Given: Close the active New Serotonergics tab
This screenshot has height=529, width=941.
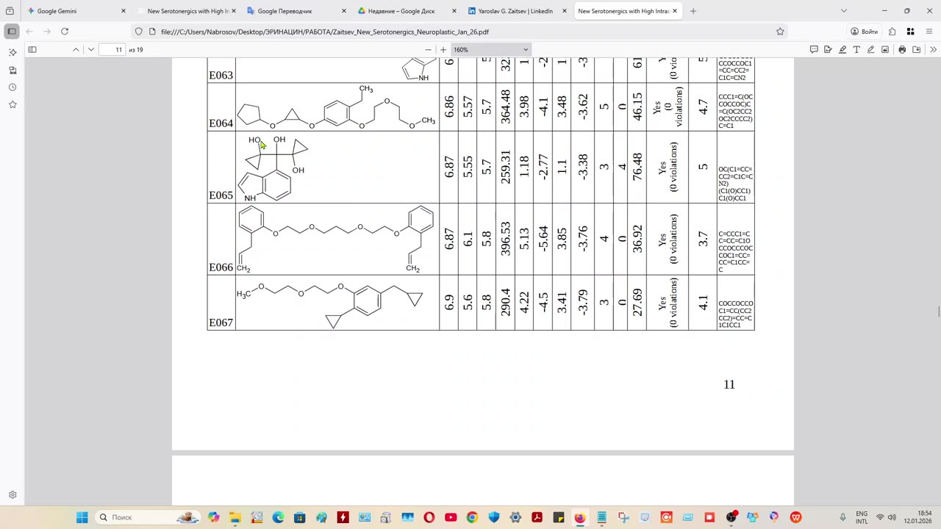Looking at the screenshot, I should [674, 11].
